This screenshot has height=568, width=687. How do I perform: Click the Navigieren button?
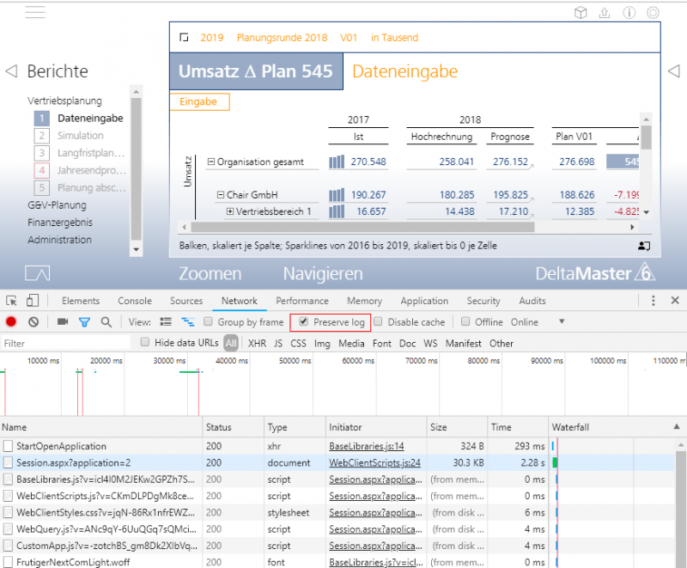click(323, 273)
